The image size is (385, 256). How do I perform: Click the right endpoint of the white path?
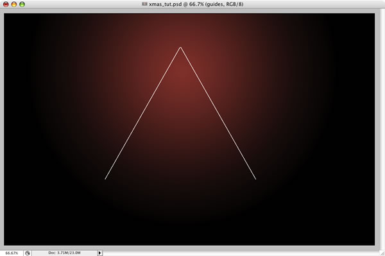(x=255, y=179)
